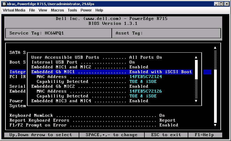This screenshot has width=231, height=141.
Task: Open the Virtual Media menu
Action: (x=14, y=10)
